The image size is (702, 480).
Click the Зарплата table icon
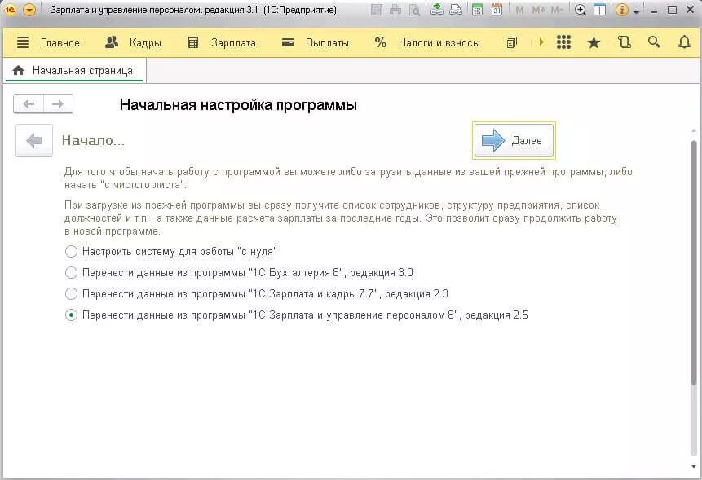[193, 42]
